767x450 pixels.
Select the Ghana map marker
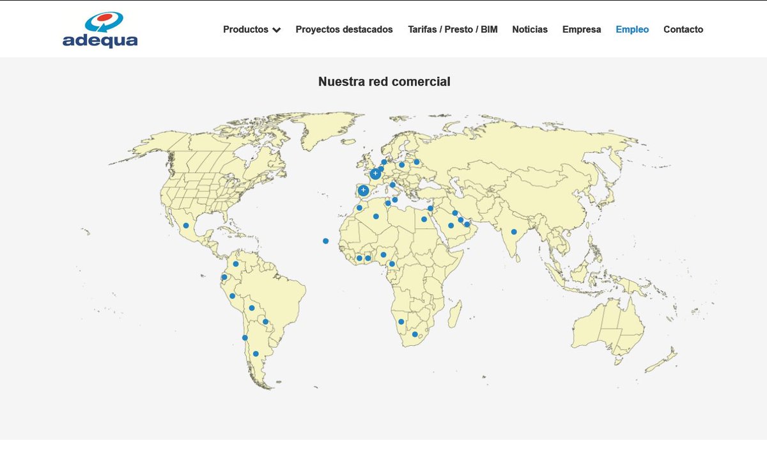368,258
